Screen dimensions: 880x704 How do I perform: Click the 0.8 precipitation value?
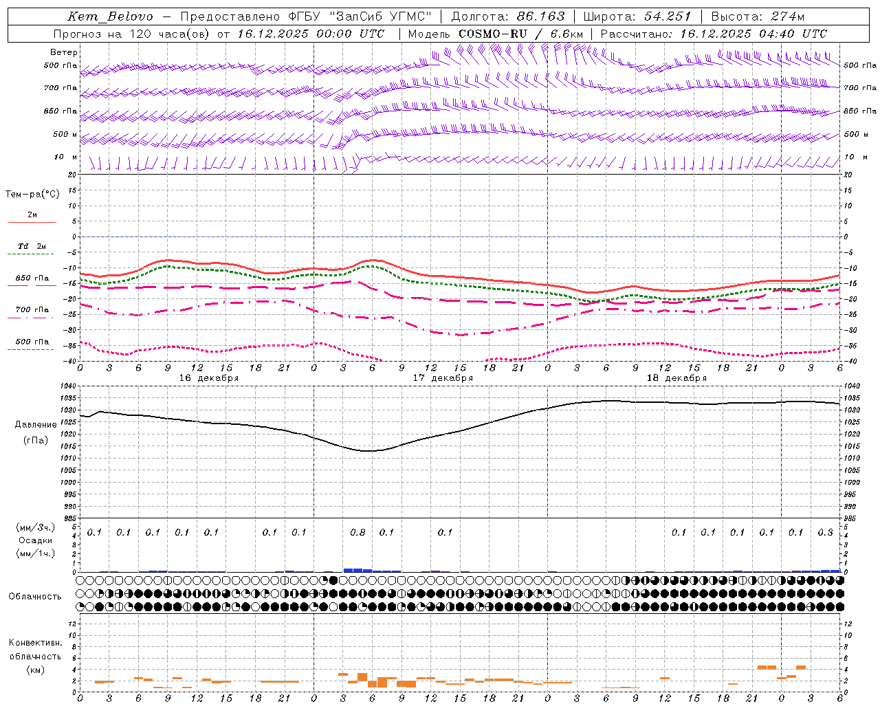tap(357, 533)
